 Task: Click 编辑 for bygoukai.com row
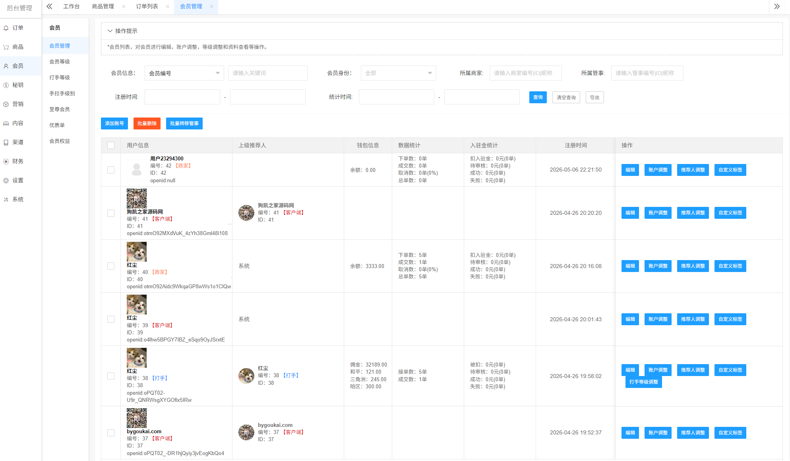point(630,433)
